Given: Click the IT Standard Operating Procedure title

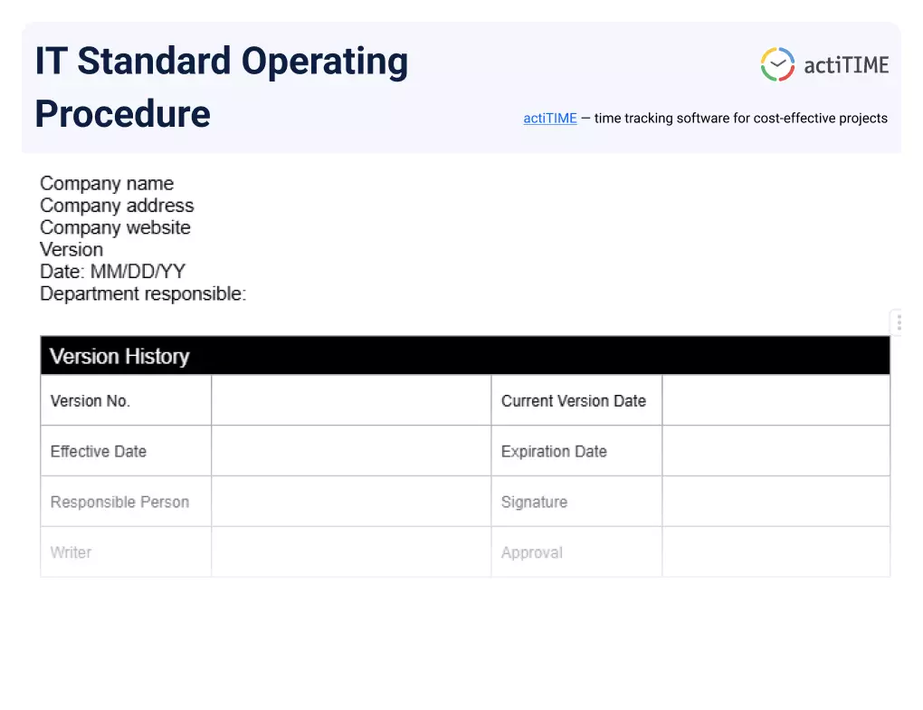Looking at the screenshot, I should click(221, 87).
